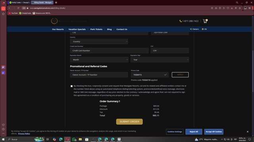Click the bookmarks star icon in sidebar
The width and height of the screenshot is (254, 142).
coord(3,14)
